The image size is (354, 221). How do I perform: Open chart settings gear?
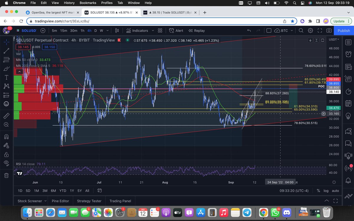(310, 31)
